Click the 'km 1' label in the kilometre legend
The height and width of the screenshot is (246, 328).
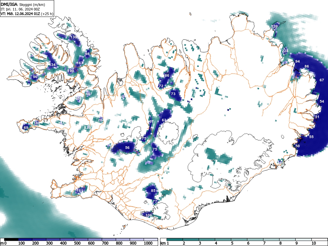pyautogui.click(x=165, y=243)
